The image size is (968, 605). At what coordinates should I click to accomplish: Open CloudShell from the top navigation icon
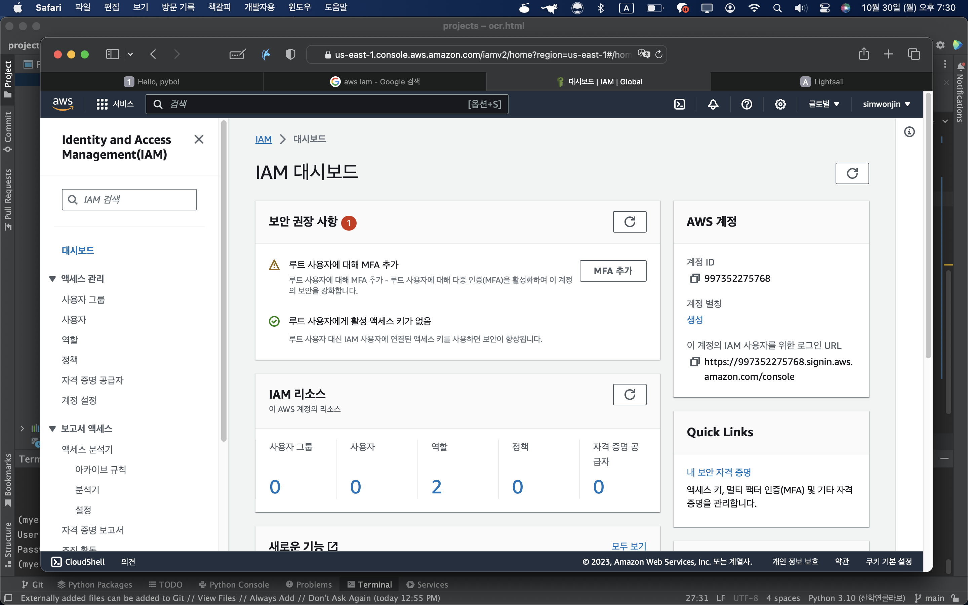tap(680, 104)
